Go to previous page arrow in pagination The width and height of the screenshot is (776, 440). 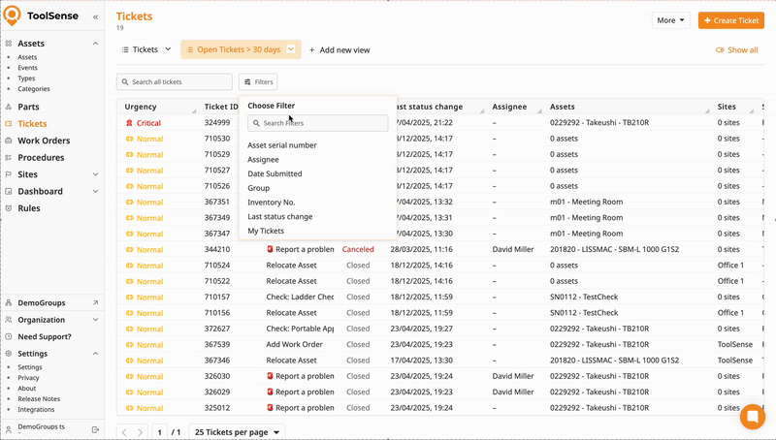[124, 432]
